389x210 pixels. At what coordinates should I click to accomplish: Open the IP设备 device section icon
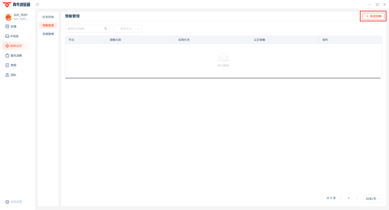[x=7, y=36]
